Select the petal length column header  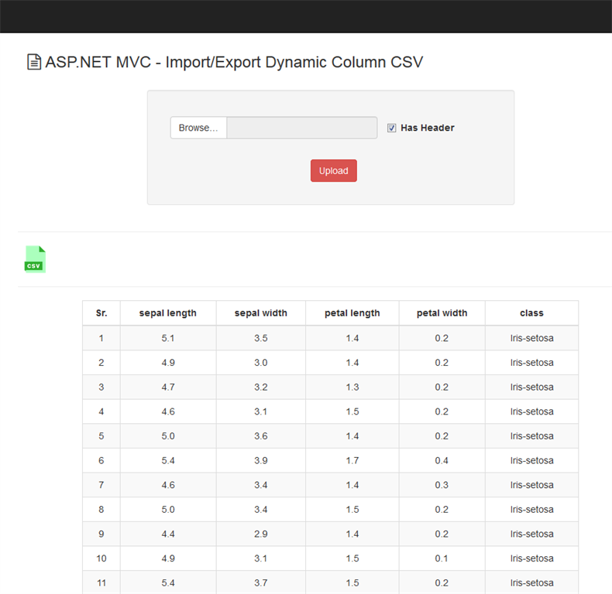(352, 313)
